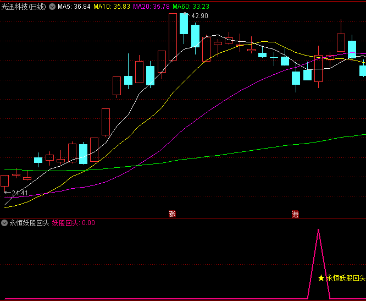Image resolution: width=366 pixels, height=301 pixels.
Task: Select the MA5: 36.84 label
Action: coord(74,7)
